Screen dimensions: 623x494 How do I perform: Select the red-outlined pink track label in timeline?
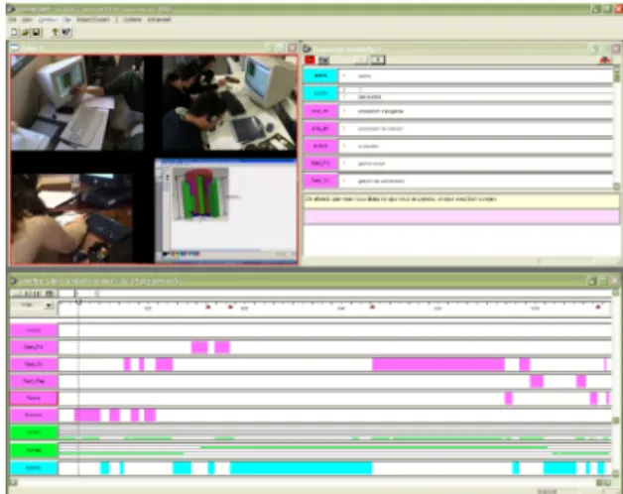(x=34, y=398)
